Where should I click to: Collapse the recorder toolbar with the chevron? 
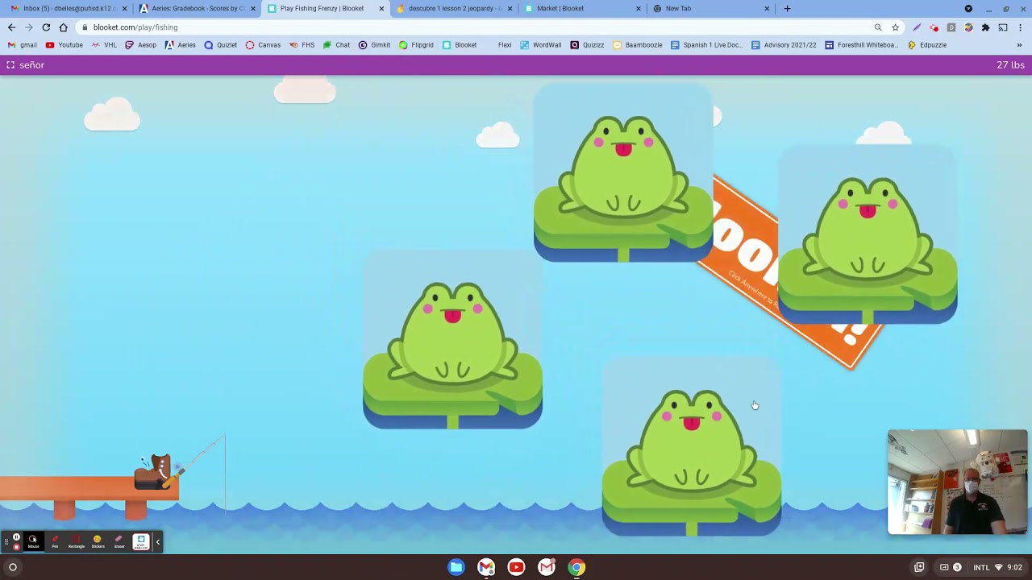click(158, 542)
